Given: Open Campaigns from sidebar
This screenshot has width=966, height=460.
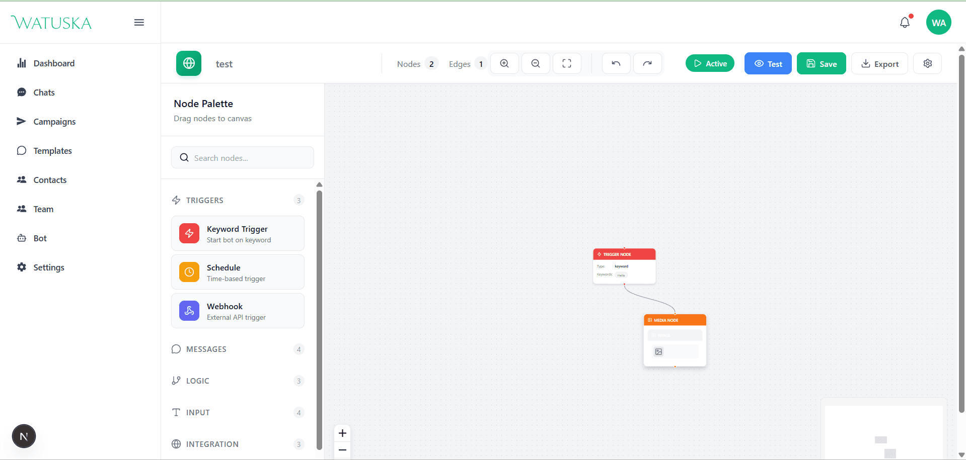Looking at the screenshot, I should pos(54,122).
